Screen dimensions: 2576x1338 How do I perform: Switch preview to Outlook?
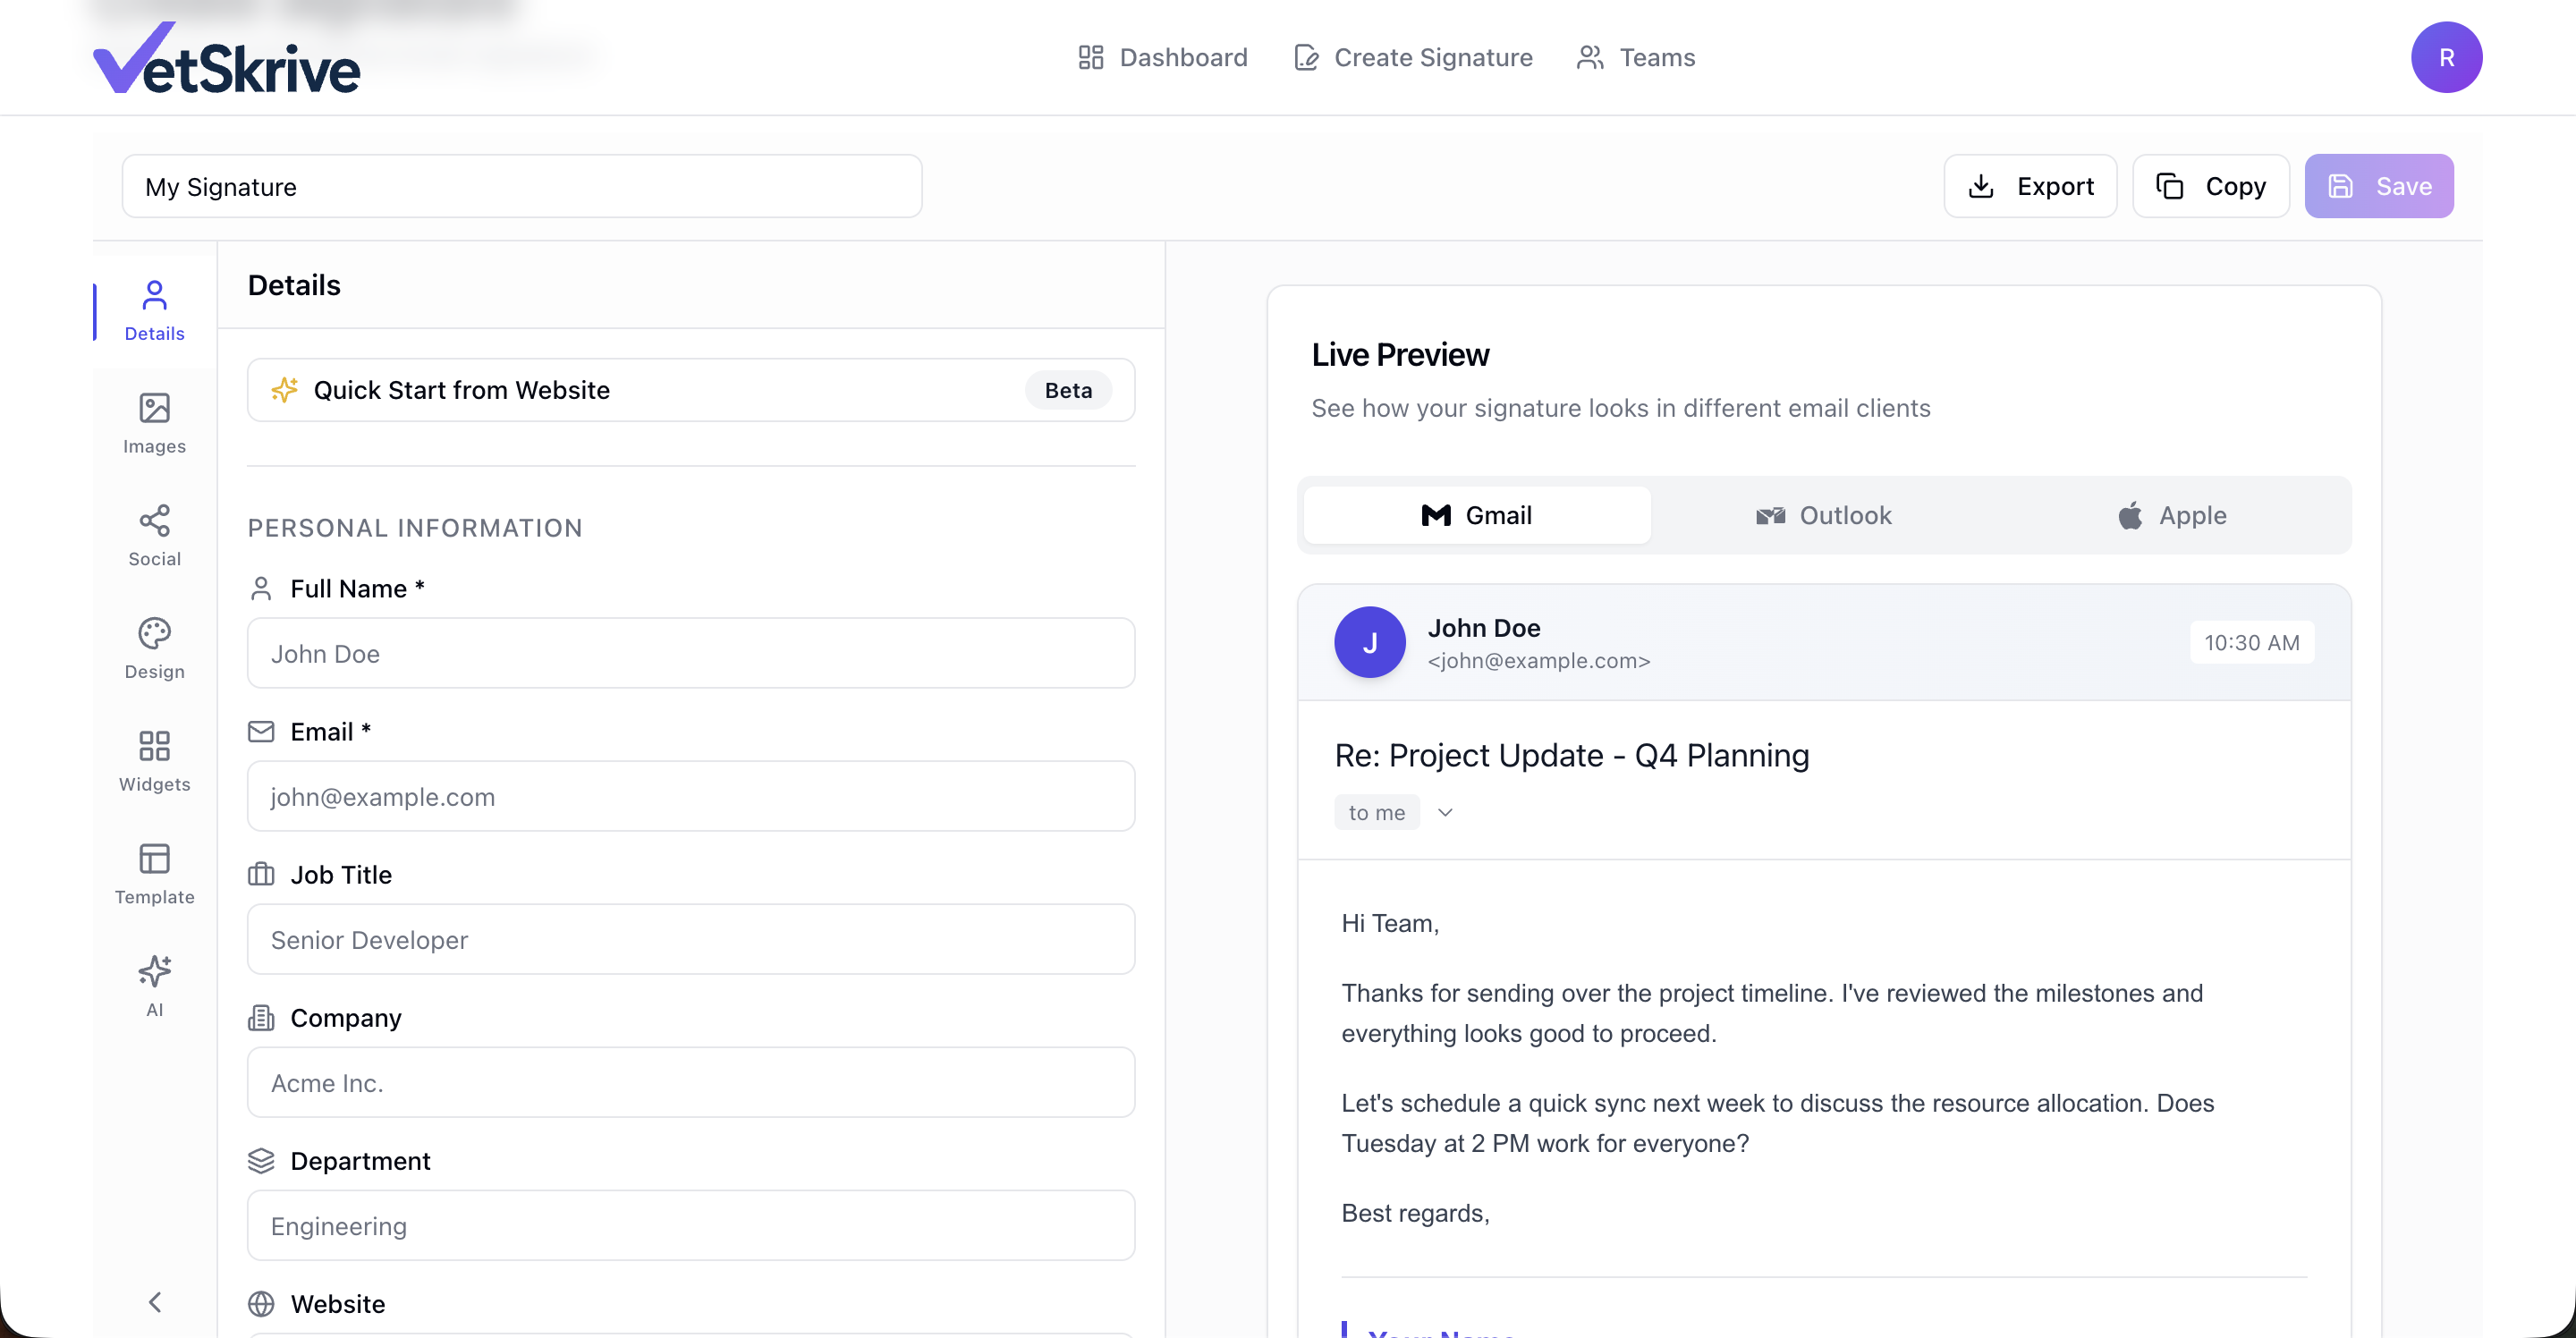pos(1824,515)
